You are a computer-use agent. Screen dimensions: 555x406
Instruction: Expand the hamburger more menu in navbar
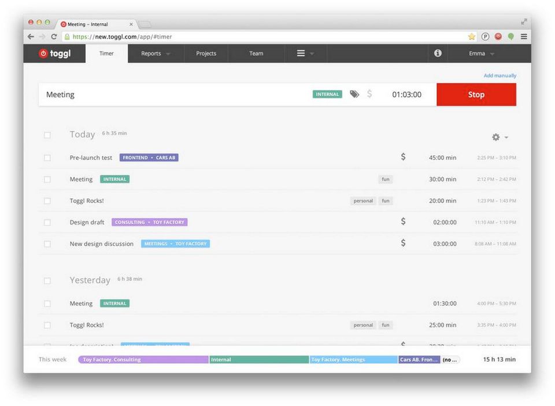(305, 54)
